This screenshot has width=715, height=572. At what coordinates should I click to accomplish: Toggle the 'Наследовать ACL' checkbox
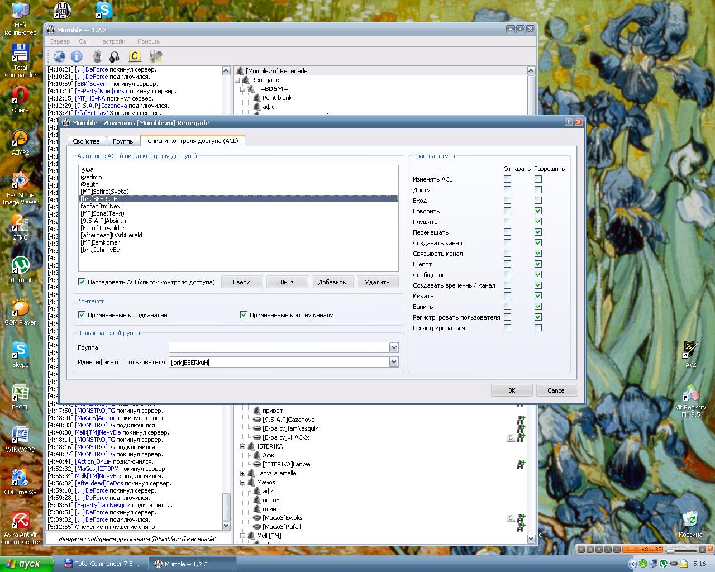[82, 282]
